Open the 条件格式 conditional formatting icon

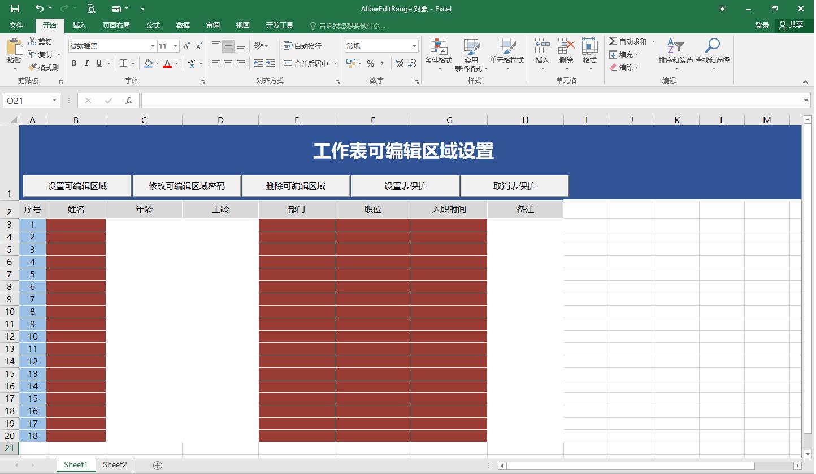[x=438, y=50]
